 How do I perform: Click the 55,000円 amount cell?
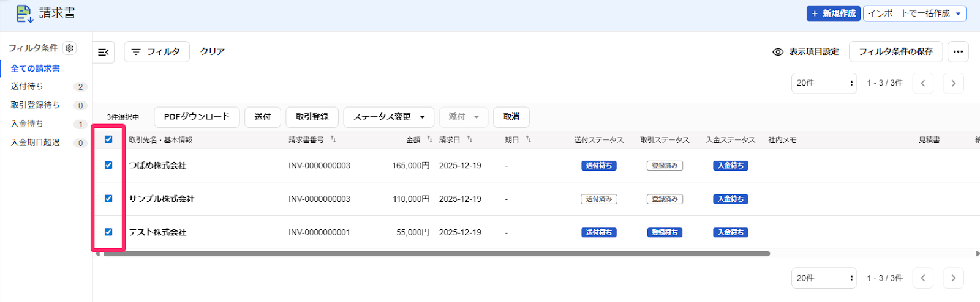pos(413,232)
